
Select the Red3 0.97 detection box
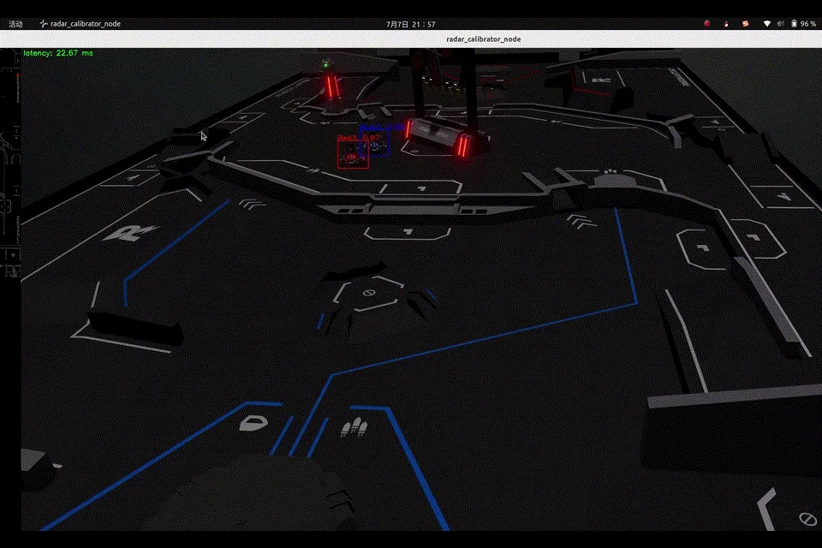pyautogui.click(x=352, y=154)
